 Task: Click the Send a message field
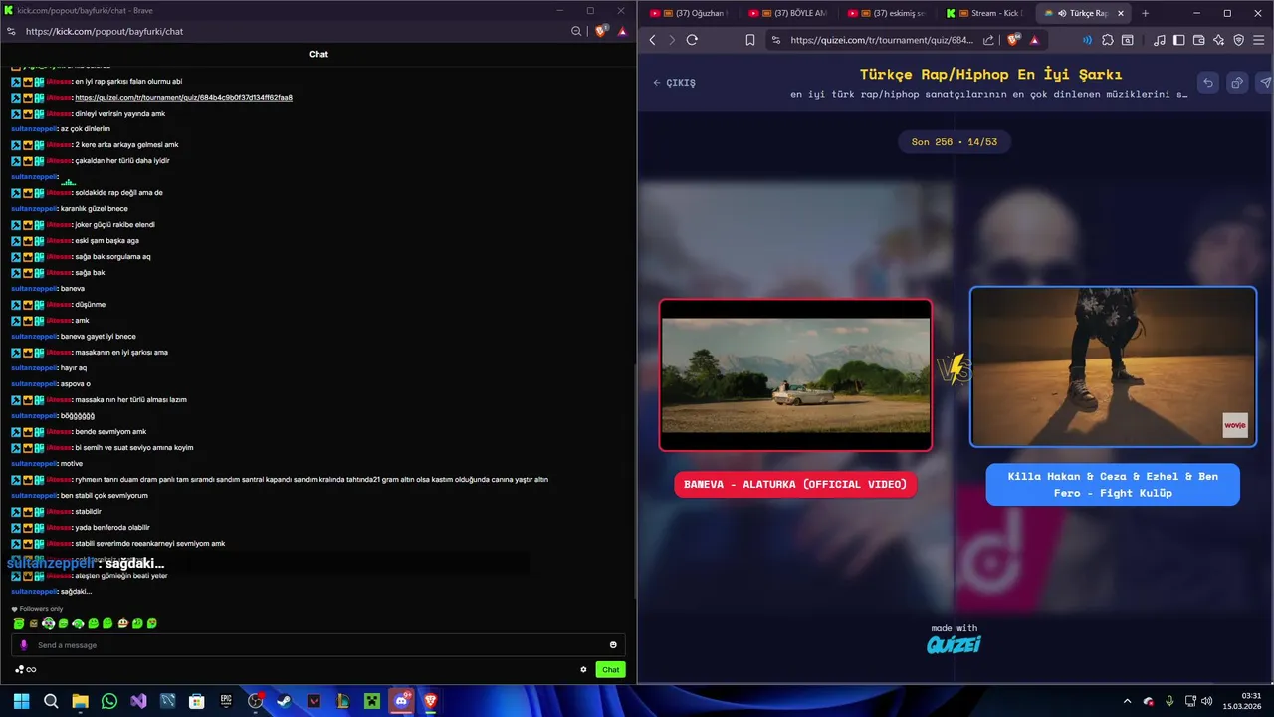point(318,644)
